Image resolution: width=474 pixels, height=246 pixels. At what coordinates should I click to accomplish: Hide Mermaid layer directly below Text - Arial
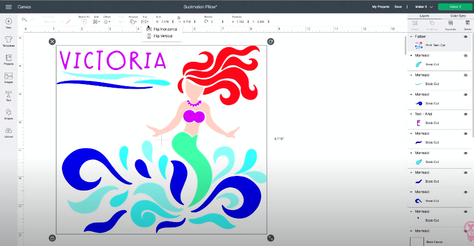pyautogui.click(x=466, y=133)
